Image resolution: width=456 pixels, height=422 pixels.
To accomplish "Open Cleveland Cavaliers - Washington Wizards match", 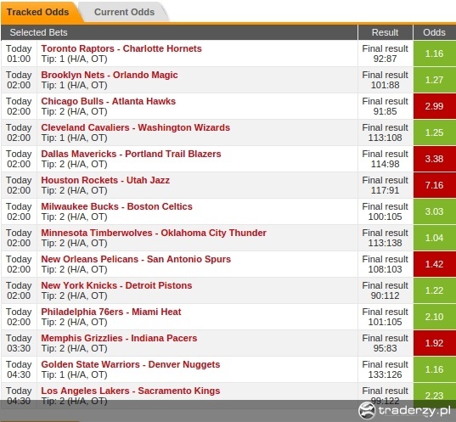I will tap(136, 127).
